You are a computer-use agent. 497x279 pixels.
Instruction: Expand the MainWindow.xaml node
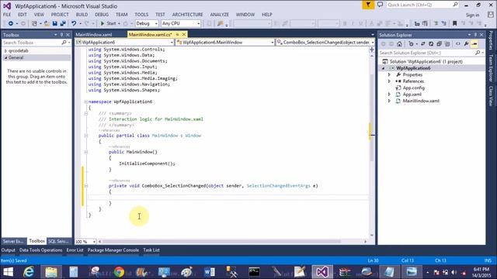click(389, 101)
